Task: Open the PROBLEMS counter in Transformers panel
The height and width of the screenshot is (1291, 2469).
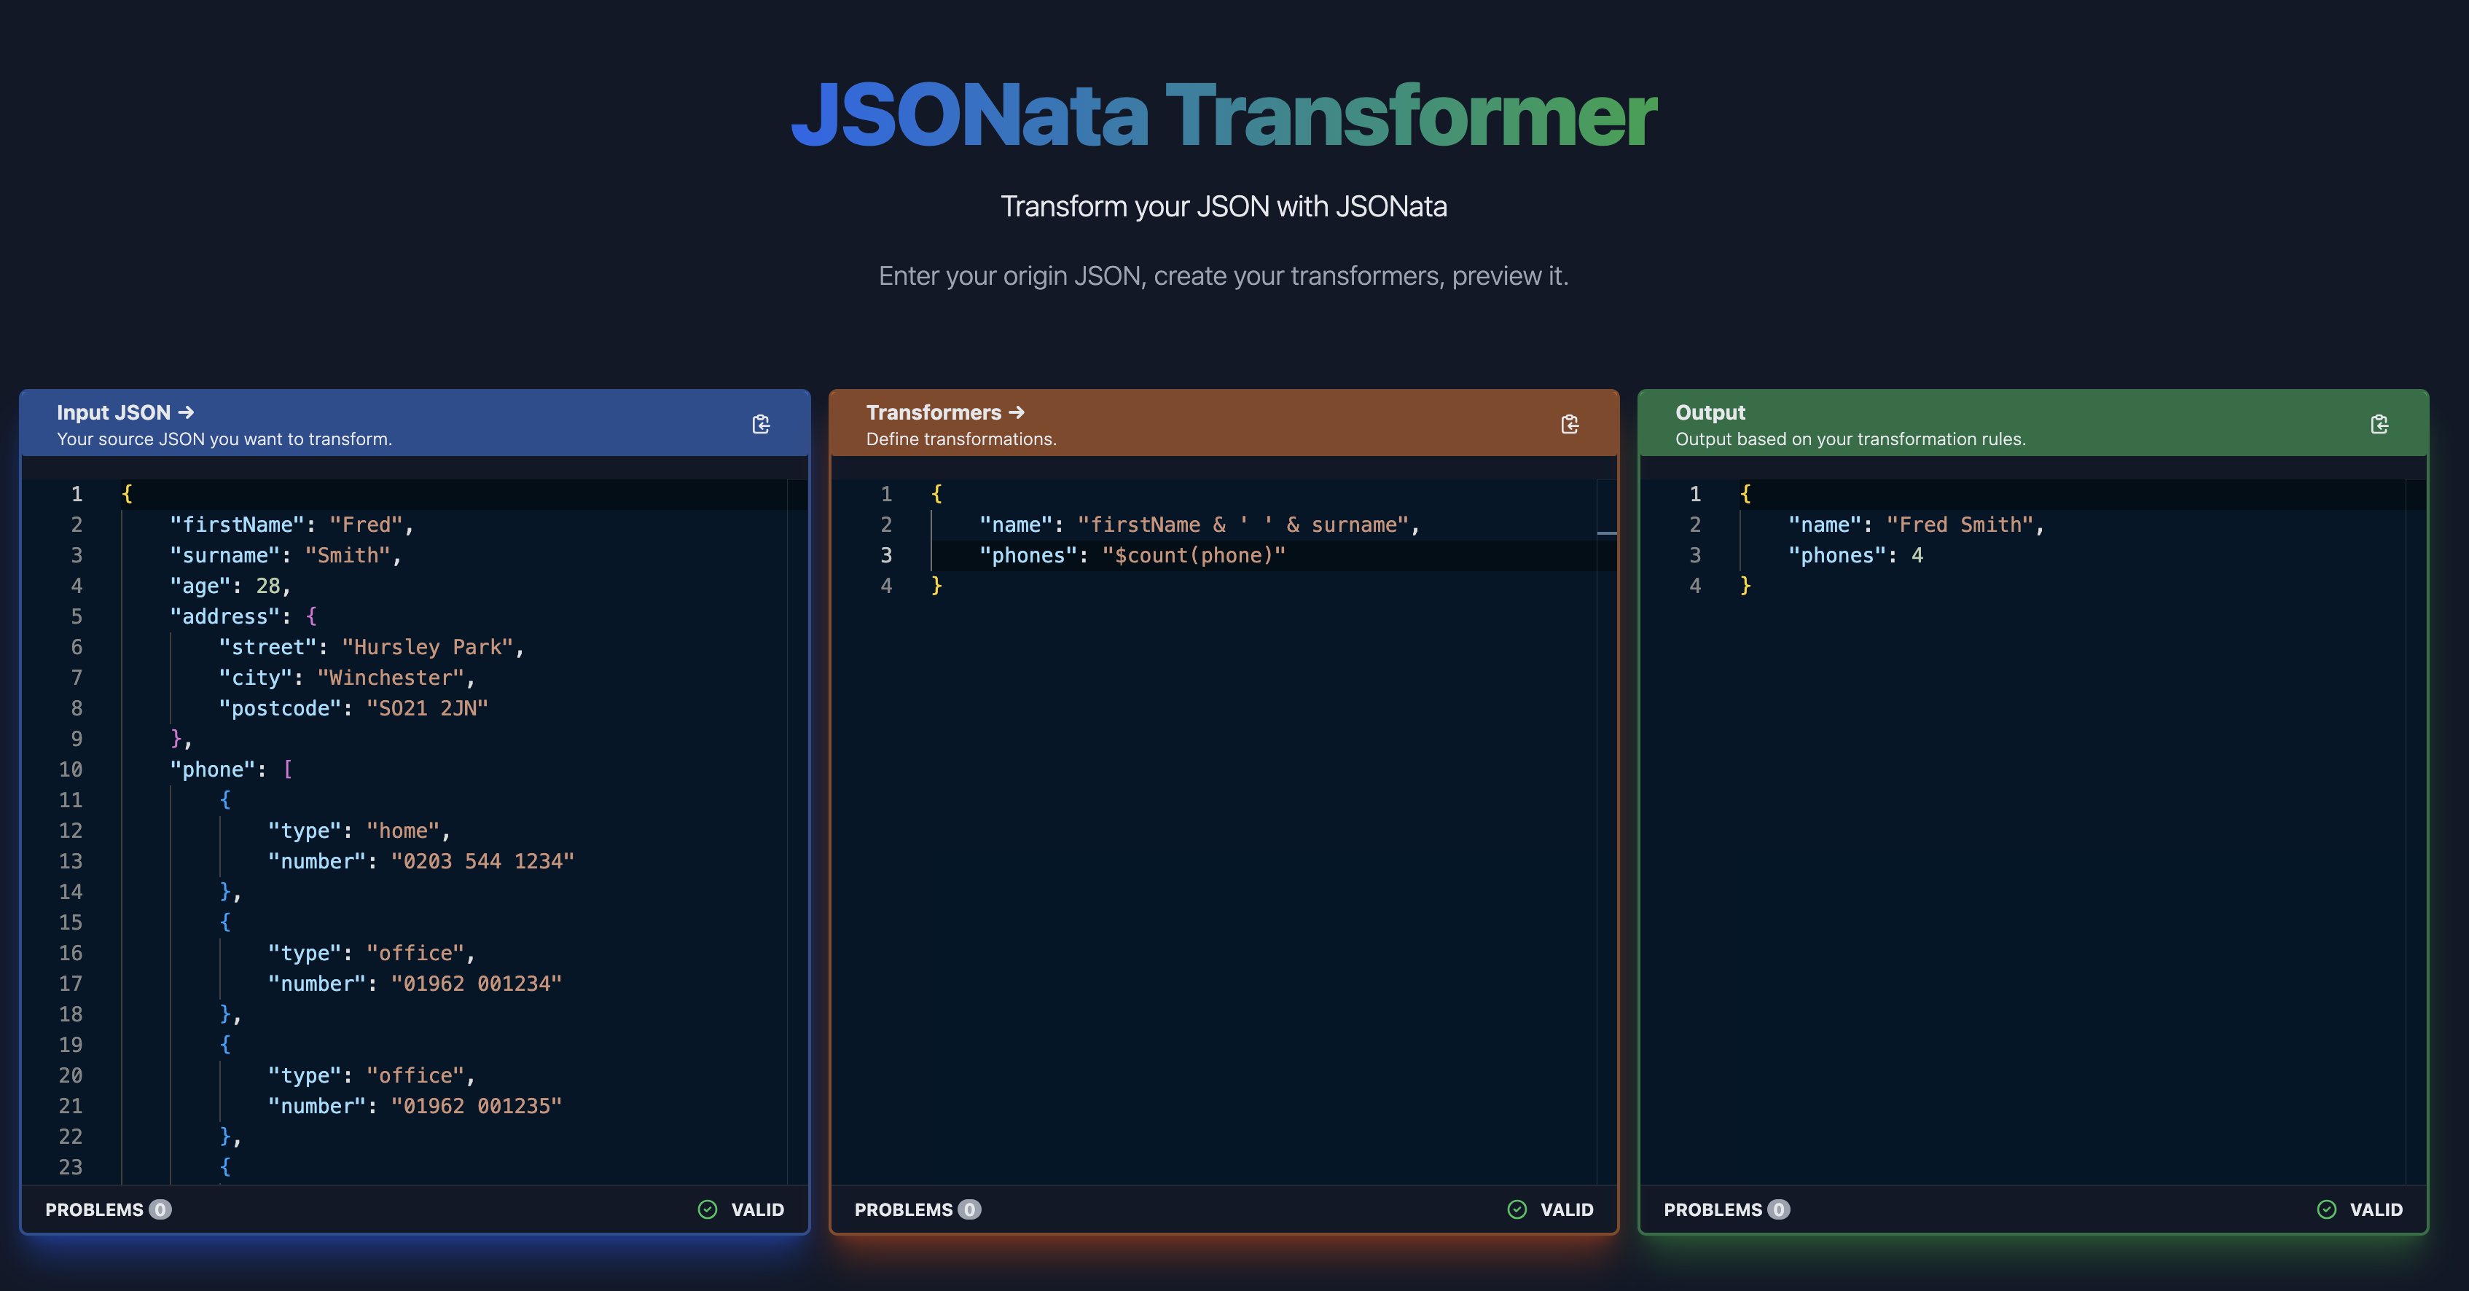Action: coord(916,1209)
